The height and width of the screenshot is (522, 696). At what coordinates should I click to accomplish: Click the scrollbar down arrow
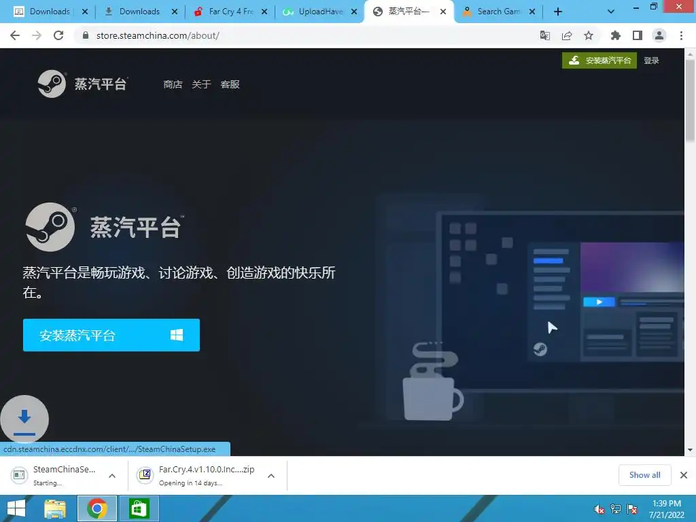tap(690, 450)
